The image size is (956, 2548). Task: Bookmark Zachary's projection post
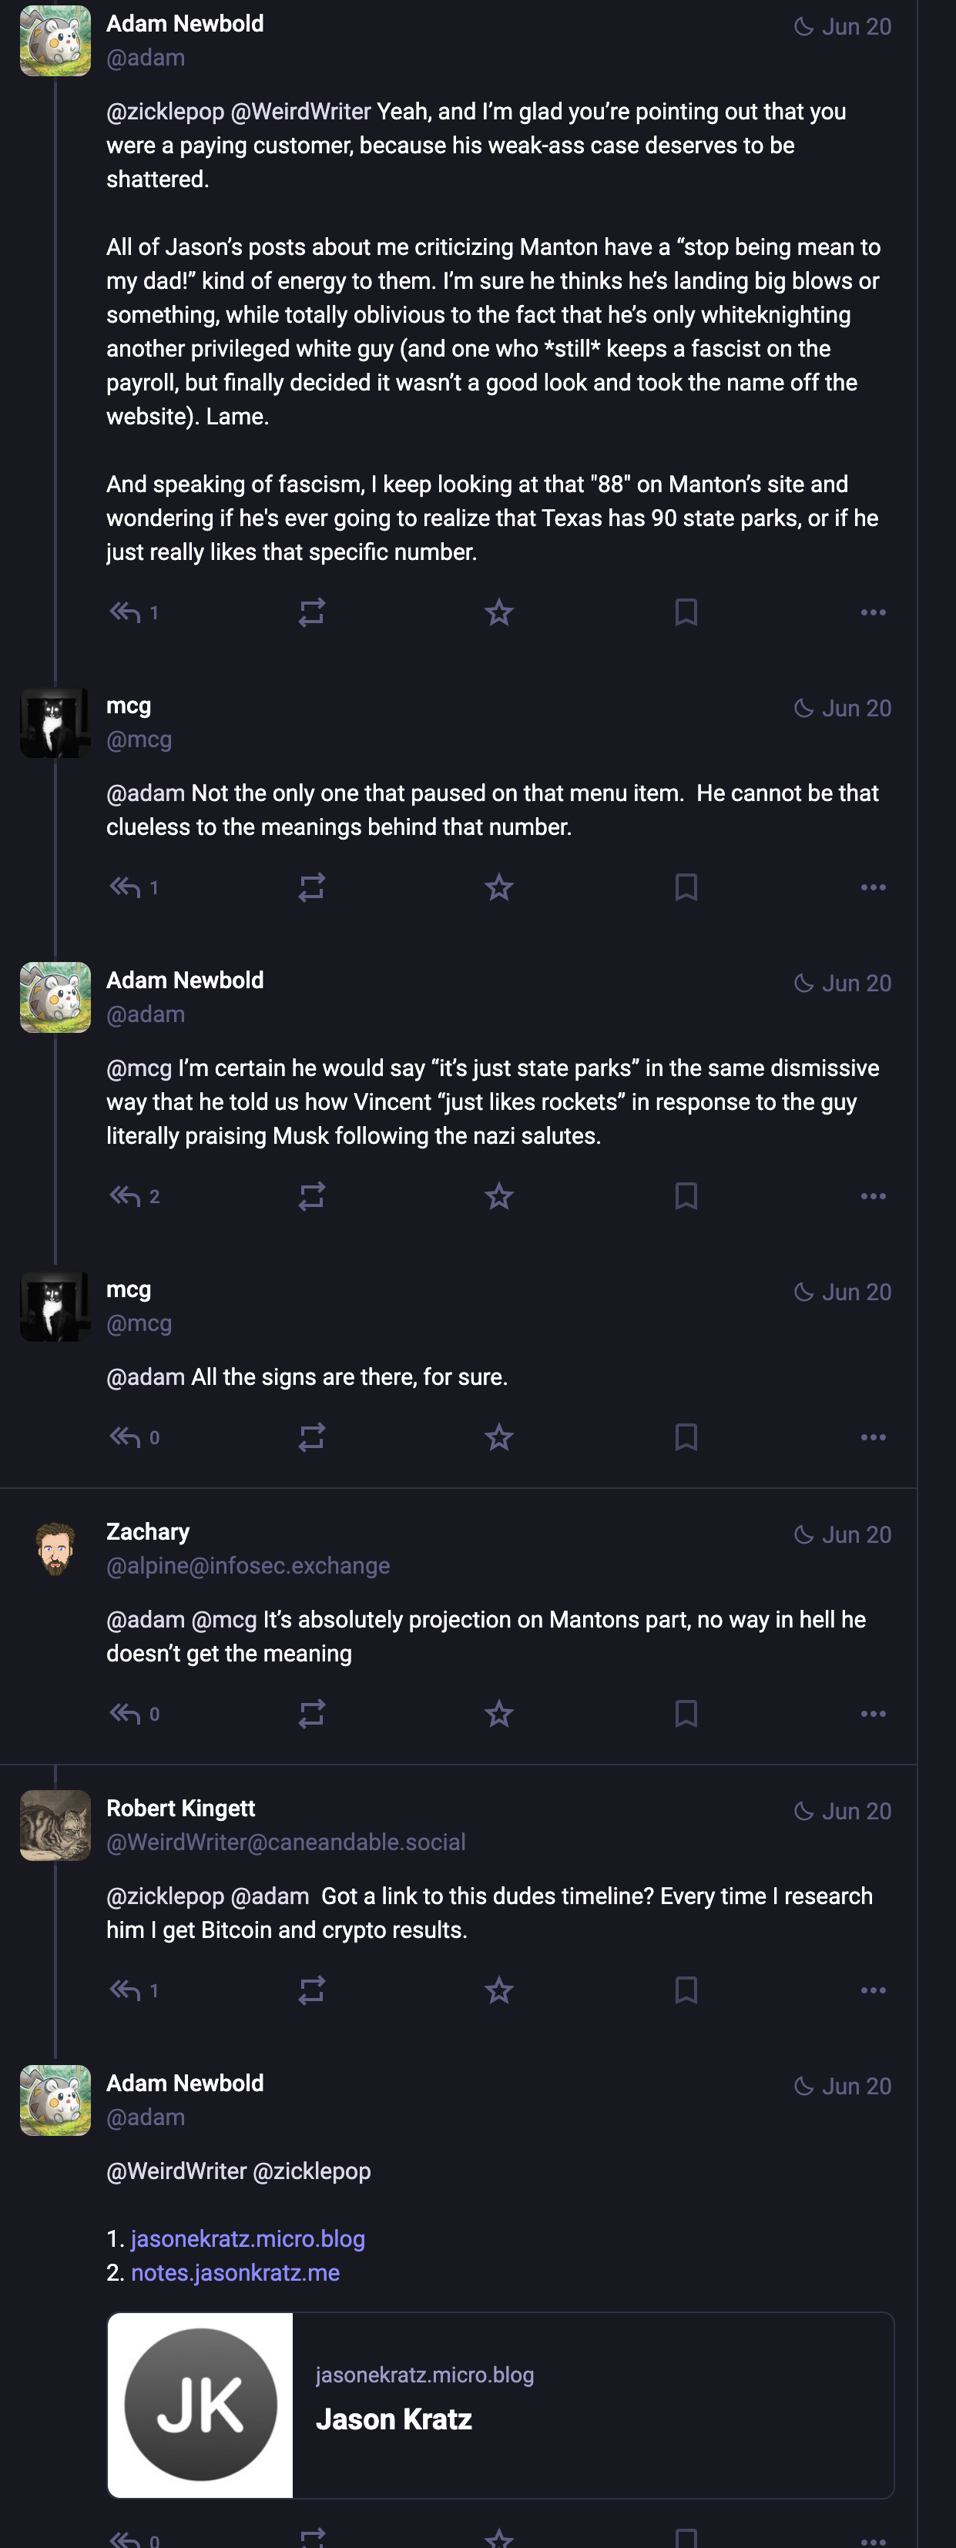point(686,1714)
